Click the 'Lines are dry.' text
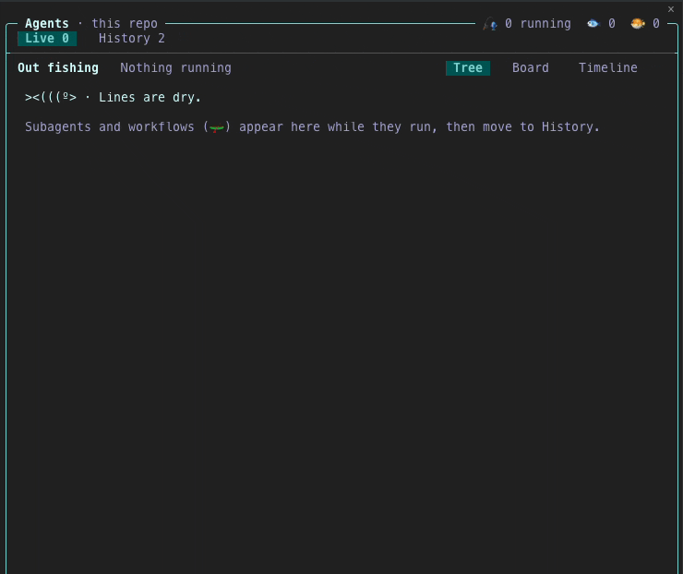 (150, 97)
